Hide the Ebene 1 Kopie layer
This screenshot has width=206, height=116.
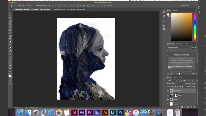tap(168, 91)
